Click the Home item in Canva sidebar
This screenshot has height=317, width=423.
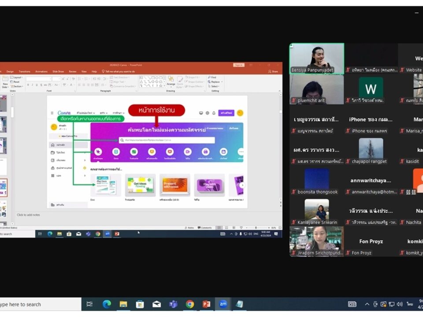[x=68, y=145]
